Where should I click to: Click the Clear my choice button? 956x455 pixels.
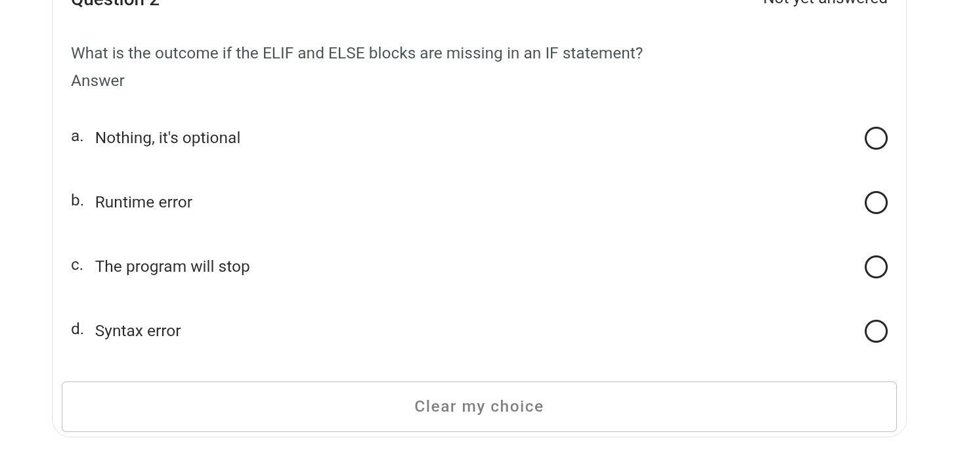pyautogui.click(x=479, y=406)
